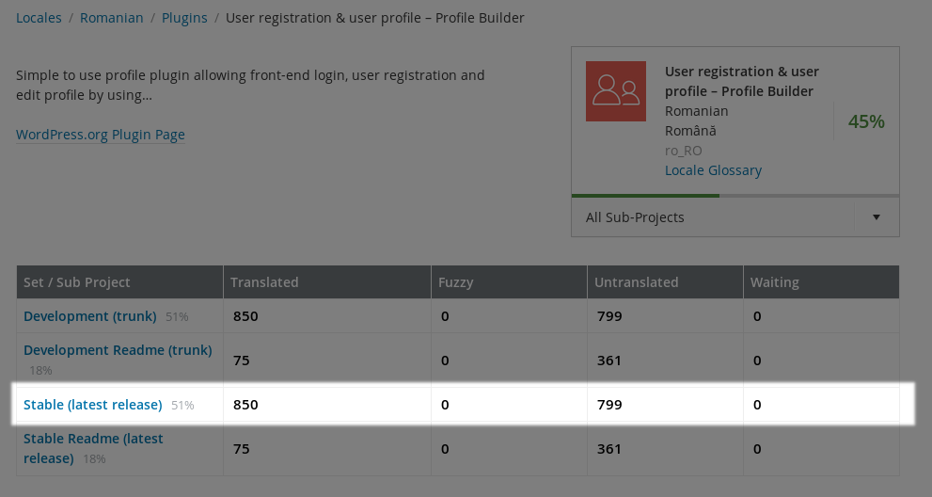Image resolution: width=932 pixels, height=497 pixels.
Task: Click the Untranslated column header
Action: tap(637, 282)
